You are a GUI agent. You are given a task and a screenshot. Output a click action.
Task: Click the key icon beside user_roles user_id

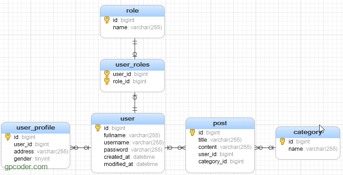[x=107, y=74]
